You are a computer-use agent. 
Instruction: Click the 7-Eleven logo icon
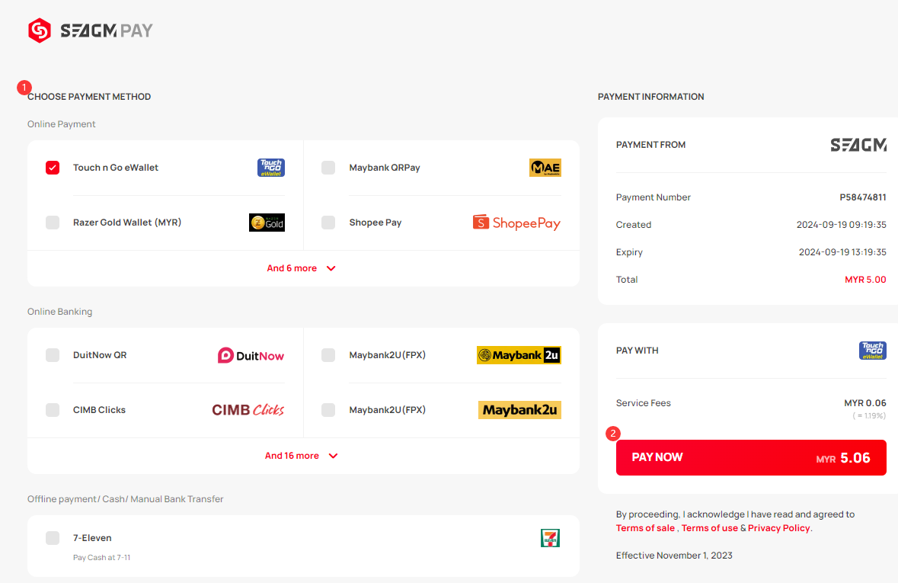tap(551, 538)
